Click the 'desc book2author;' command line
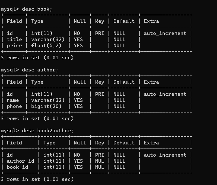The image size is (217, 185). pos(37,131)
